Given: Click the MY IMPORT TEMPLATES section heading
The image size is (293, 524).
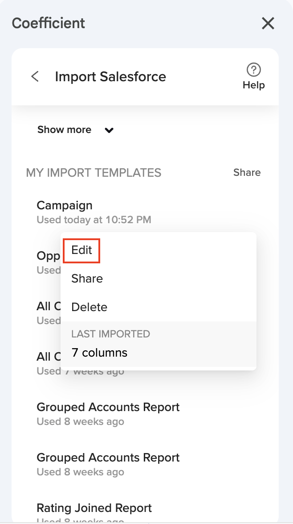Looking at the screenshot, I should [94, 172].
